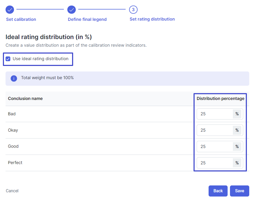Viewport: 254px width, 201px height.
Task: Uncheck the Use ideal rating distribution checkbox
Action: pyautogui.click(x=8, y=59)
